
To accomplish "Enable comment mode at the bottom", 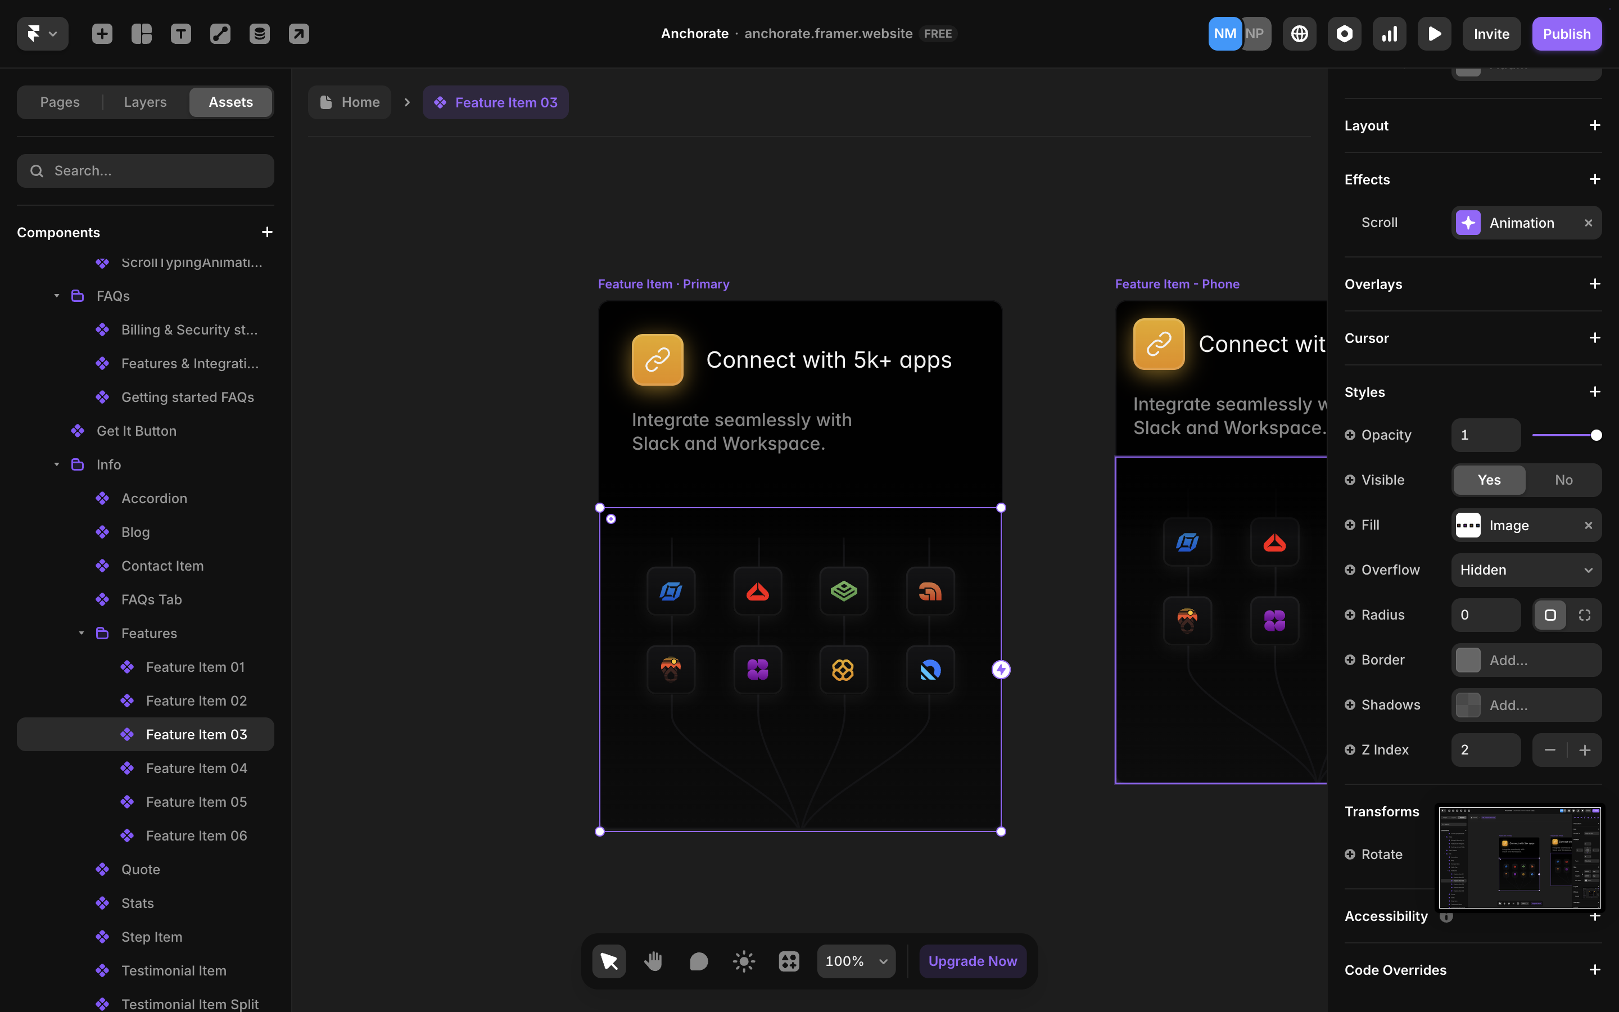I will (698, 960).
